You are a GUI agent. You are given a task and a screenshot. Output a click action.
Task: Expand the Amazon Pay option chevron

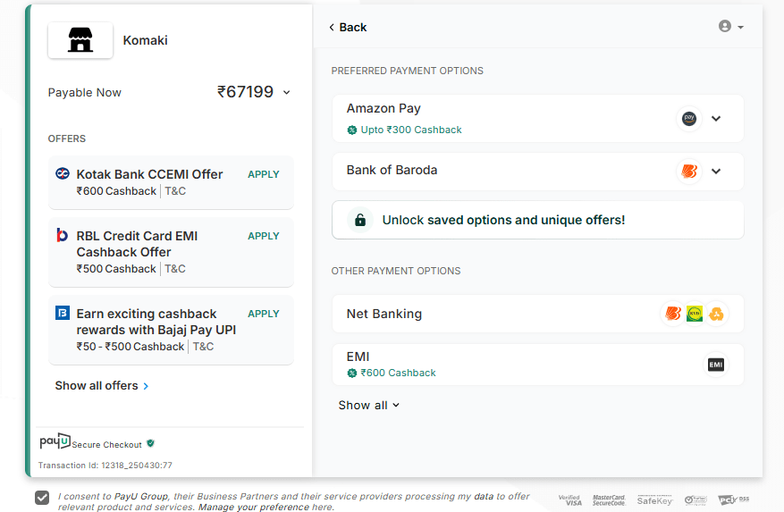(716, 119)
